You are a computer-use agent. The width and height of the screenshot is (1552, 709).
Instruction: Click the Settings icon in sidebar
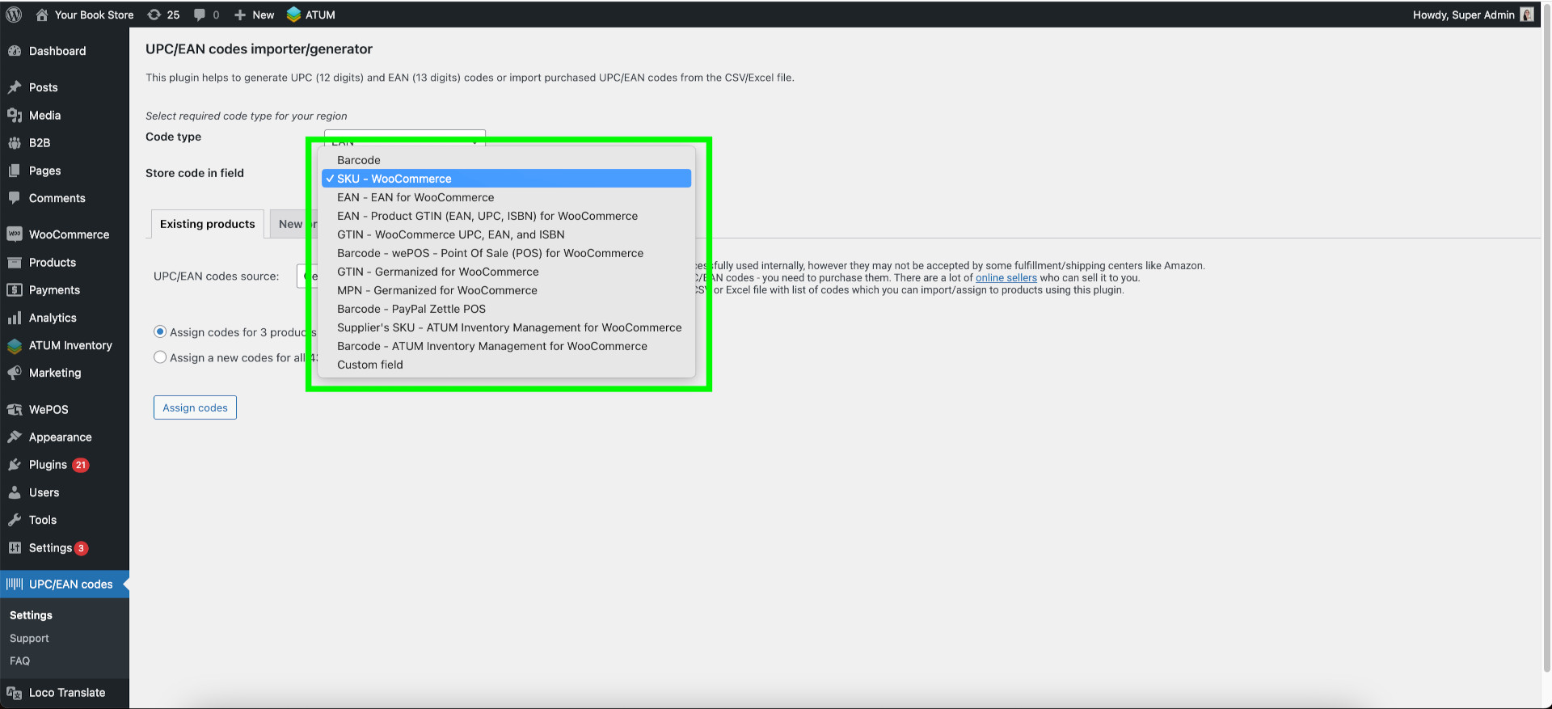coord(15,548)
